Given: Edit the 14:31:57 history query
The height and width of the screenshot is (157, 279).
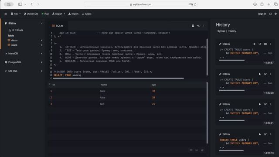Looking at the screenshot, I should pos(260,44).
